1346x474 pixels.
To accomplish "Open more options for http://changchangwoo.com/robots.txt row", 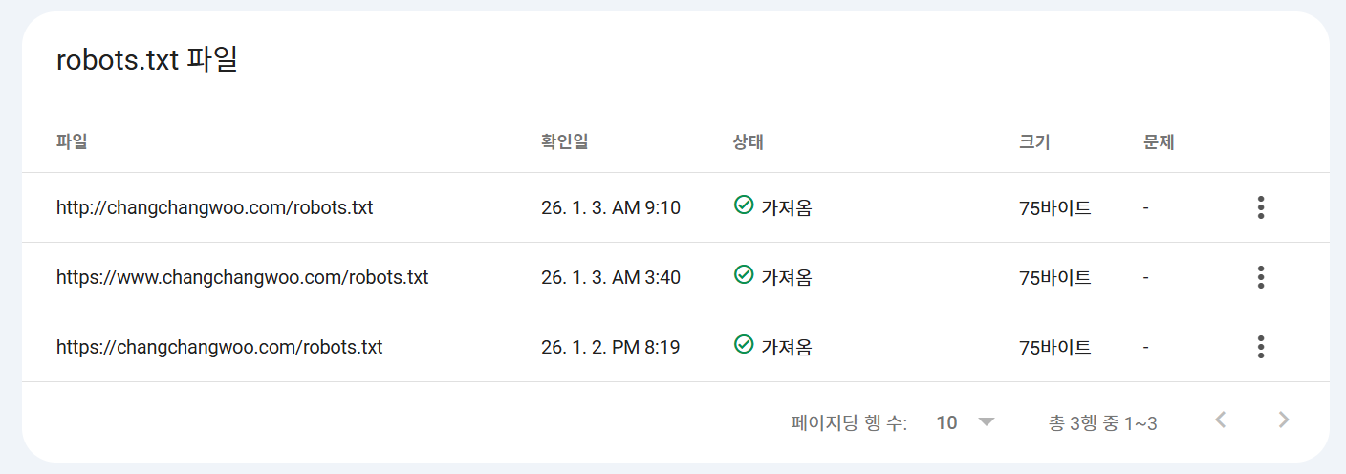I will click(x=1261, y=207).
